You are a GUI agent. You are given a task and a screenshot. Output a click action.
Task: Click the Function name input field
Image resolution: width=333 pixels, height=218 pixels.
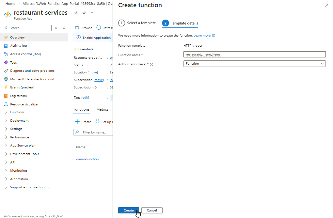[x=254, y=54]
